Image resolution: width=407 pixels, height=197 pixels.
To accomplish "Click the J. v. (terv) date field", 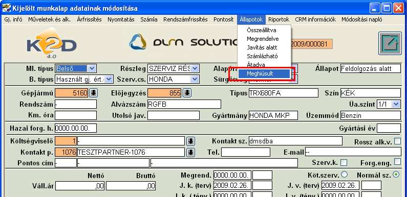I will (x=340, y=185).
